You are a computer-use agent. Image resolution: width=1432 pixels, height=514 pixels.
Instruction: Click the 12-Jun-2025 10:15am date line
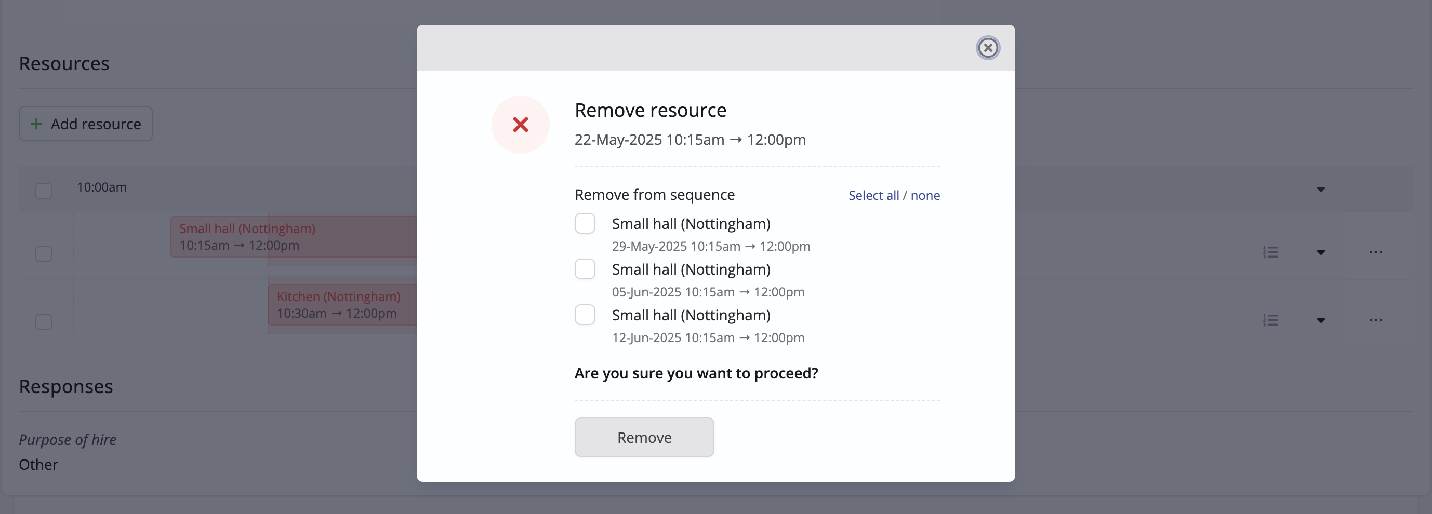point(708,337)
